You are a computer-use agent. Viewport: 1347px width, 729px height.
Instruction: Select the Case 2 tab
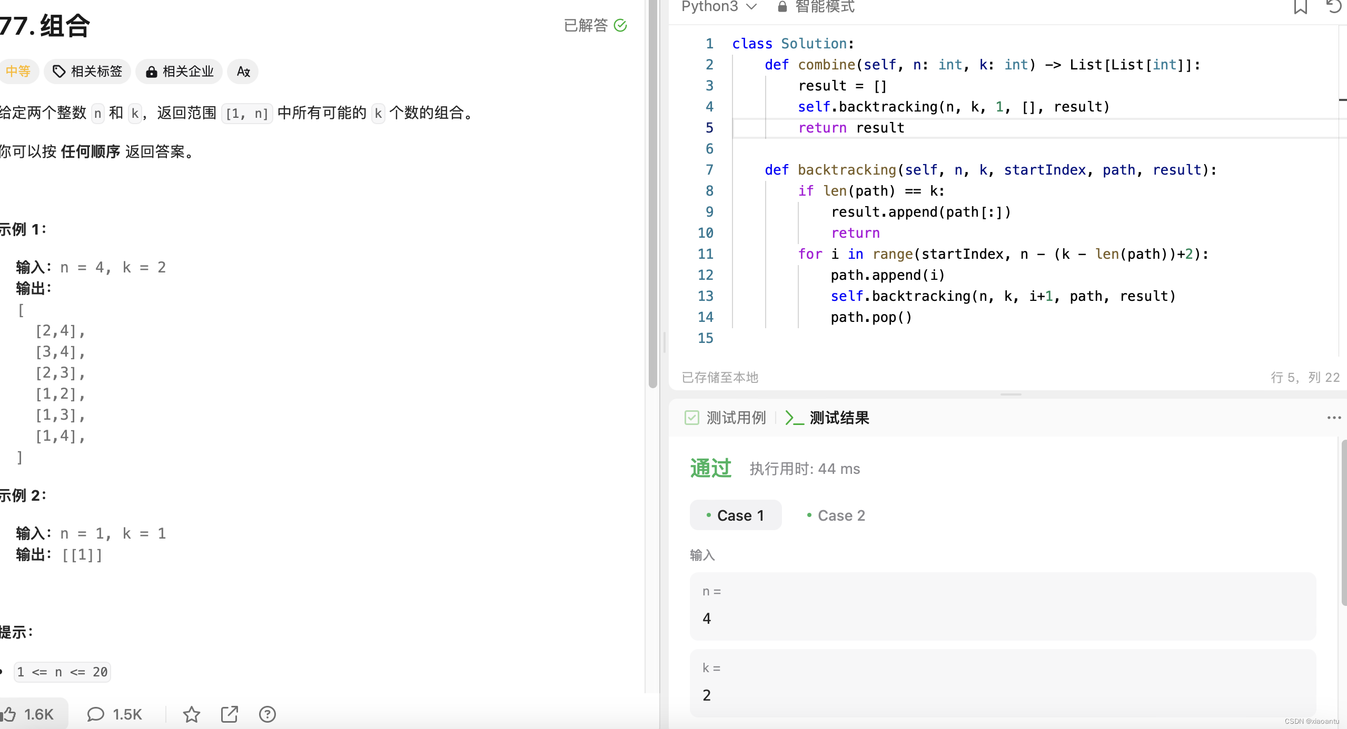(836, 515)
